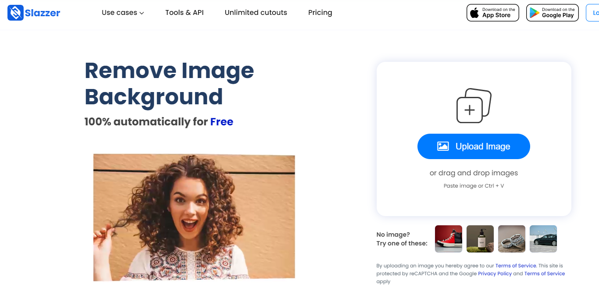Screen dimensions: 599x302
Task: Click the '100% automatically for Free' text
Action: point(159,121)
